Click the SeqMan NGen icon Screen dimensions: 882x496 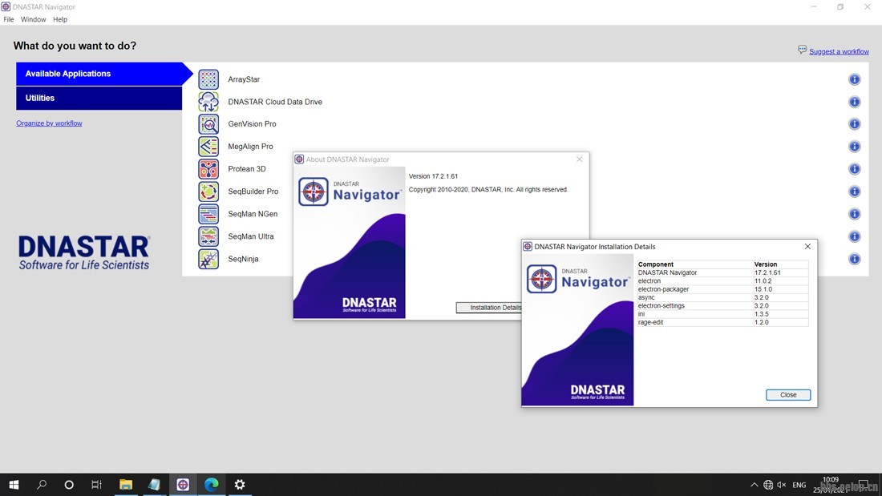point(208,214)
